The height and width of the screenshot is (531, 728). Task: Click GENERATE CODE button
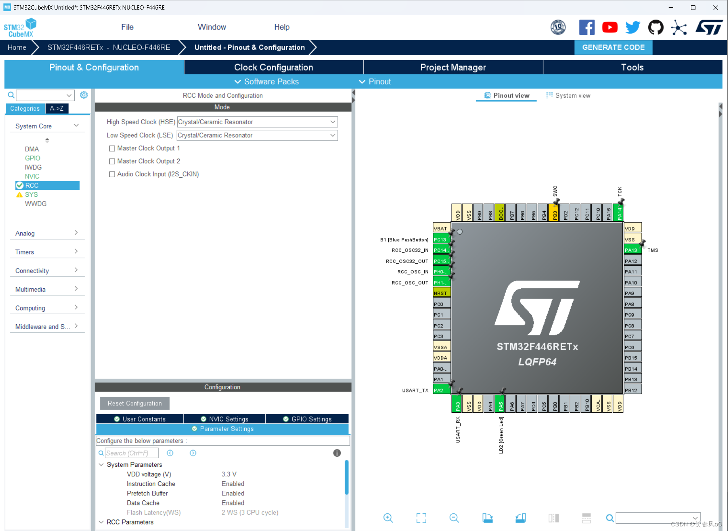[613, 47]
